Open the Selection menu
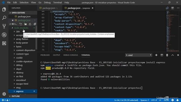The image size is (181, 102). (24, 3)
